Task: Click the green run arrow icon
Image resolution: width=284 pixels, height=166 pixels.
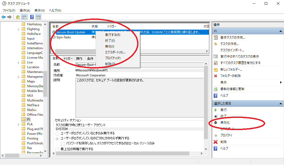Action: click(216, 110)
